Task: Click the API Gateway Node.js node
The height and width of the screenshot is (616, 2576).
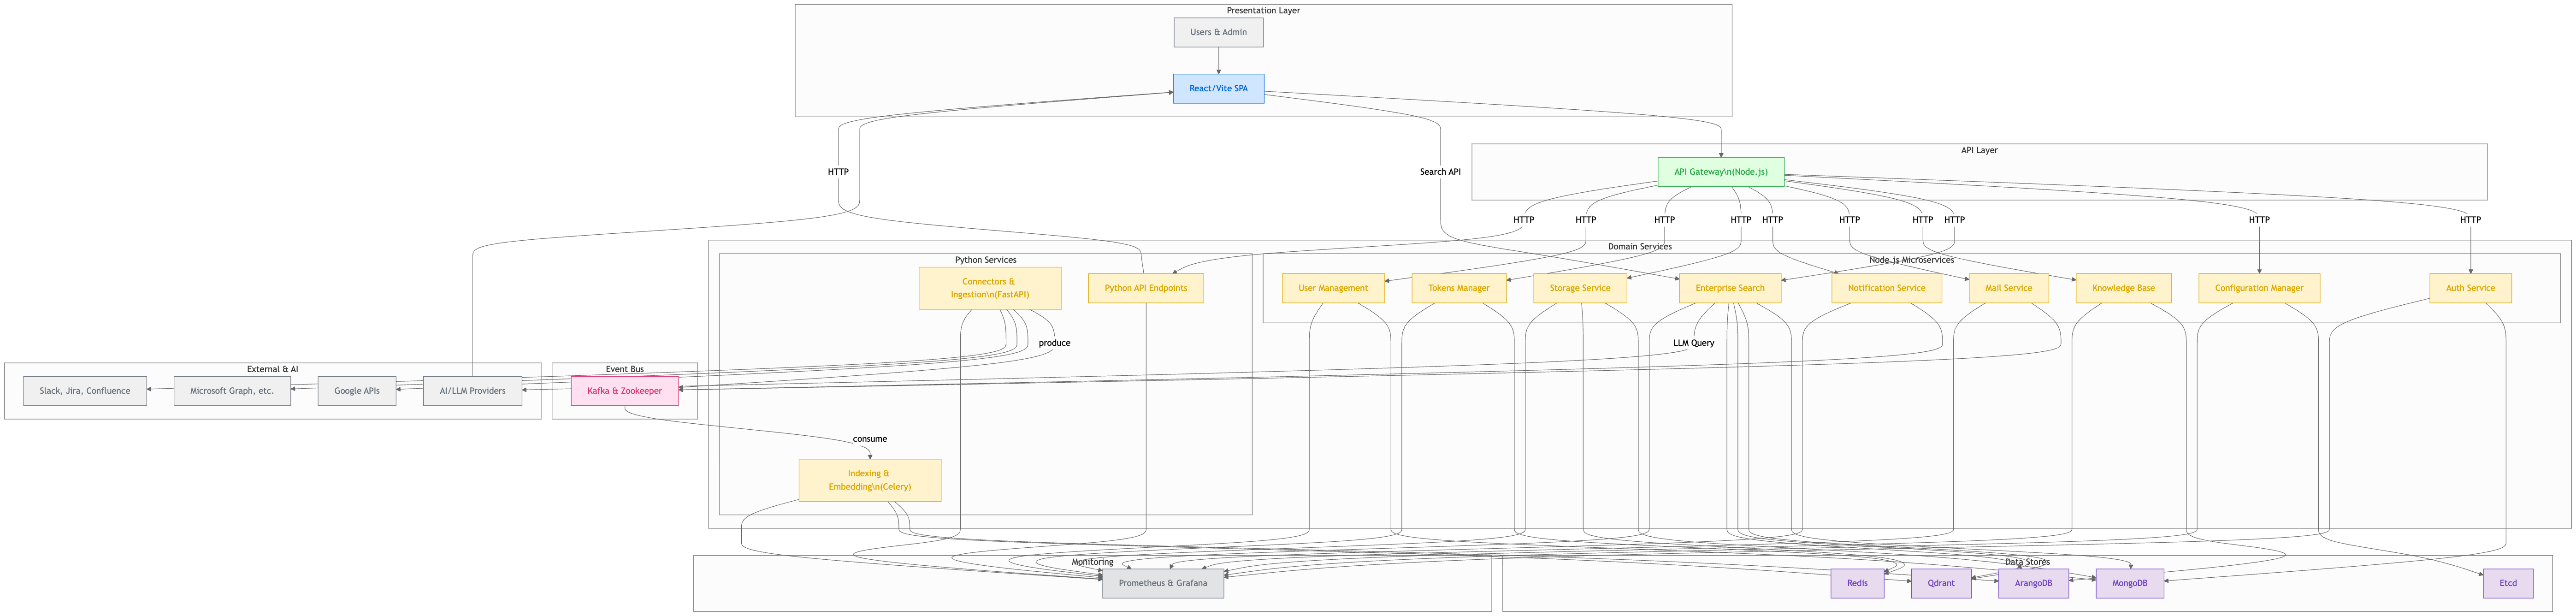Action: pos(1720,172)
